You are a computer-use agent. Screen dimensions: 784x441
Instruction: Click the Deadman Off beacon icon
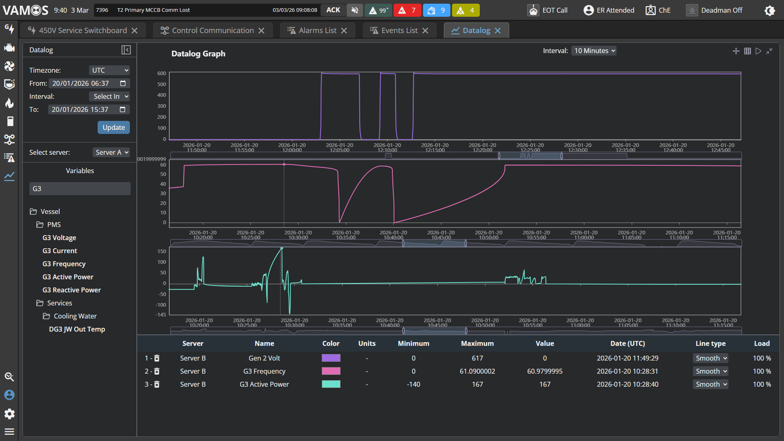click(692, 10)
